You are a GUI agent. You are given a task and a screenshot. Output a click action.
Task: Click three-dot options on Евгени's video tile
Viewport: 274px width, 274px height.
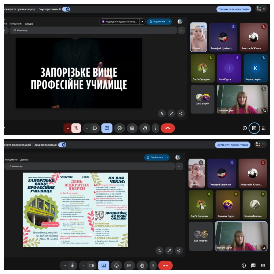[x=203, y=26]
